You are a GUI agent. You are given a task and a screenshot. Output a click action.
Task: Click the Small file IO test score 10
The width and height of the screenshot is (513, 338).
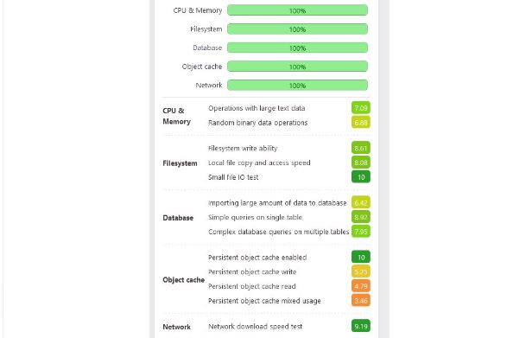[361, 177]
